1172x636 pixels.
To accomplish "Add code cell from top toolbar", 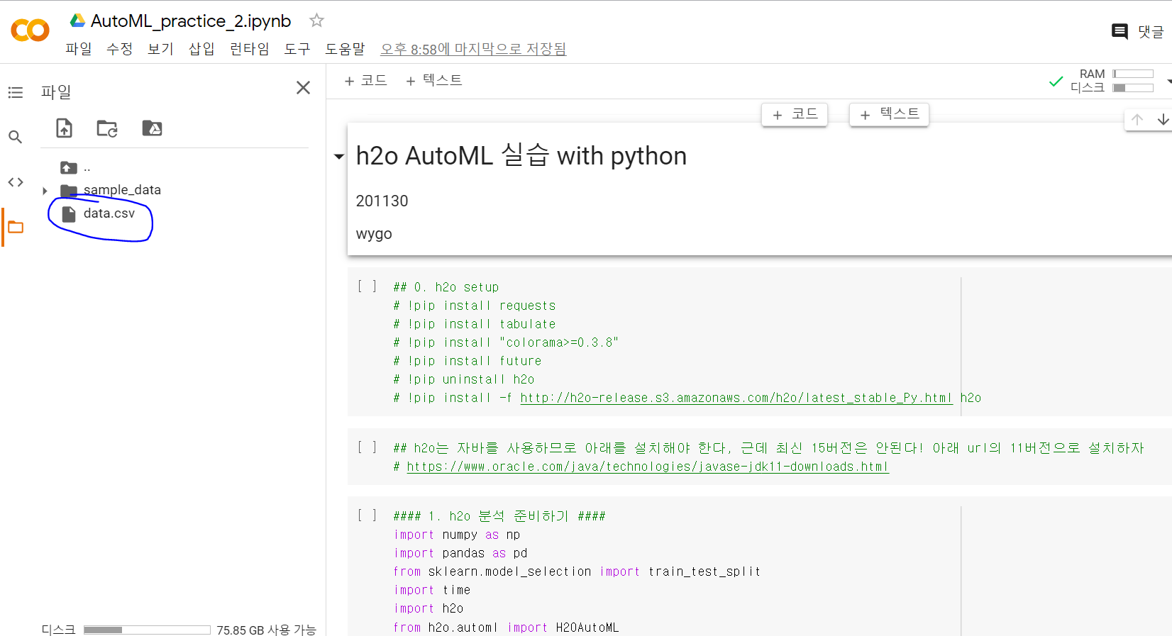I will [x=366, y=81].
